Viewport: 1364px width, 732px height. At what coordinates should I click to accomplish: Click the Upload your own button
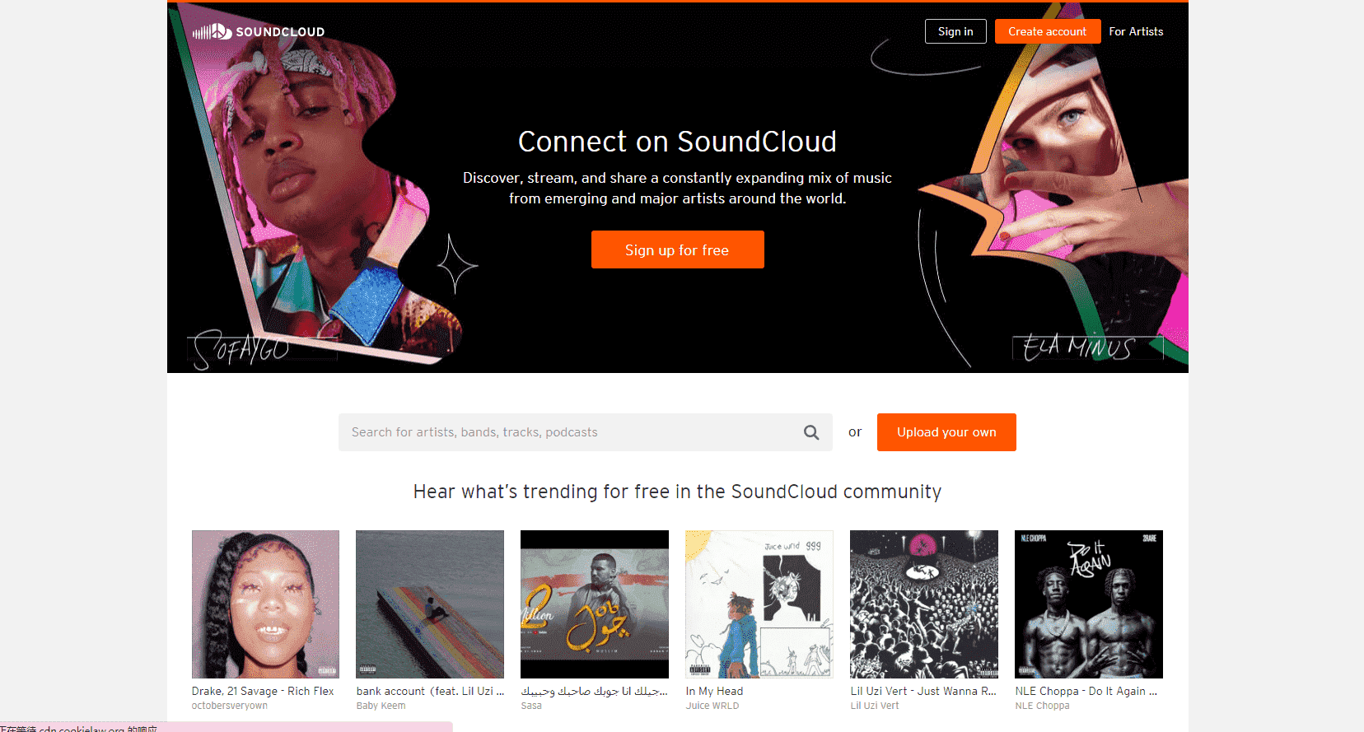tap(946, 432)
